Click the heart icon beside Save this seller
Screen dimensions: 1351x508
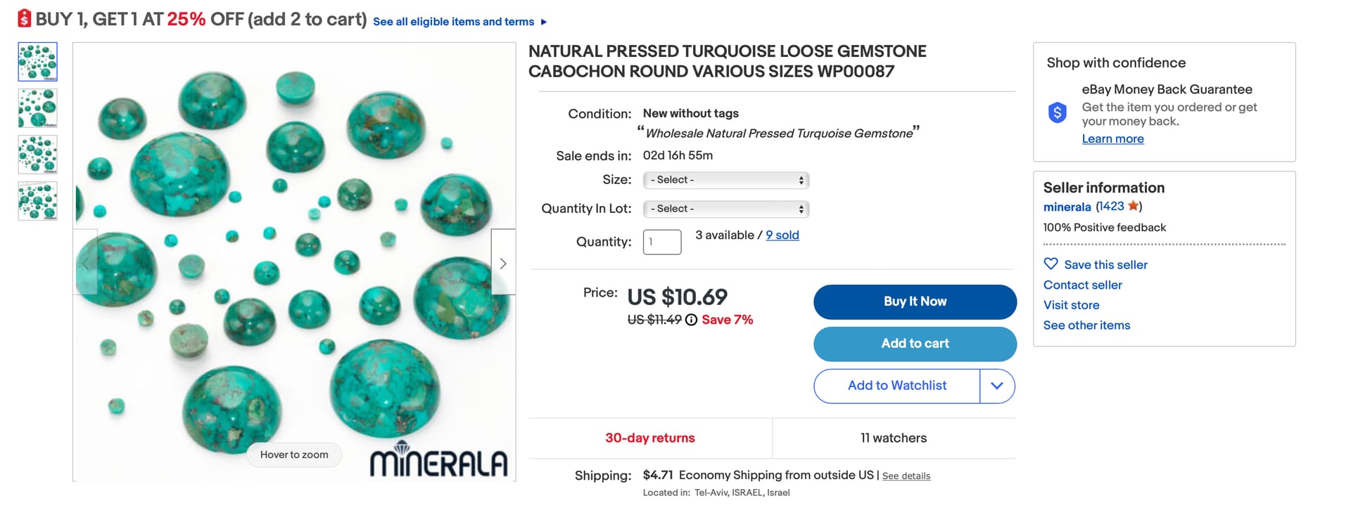tap(1051, 263)
